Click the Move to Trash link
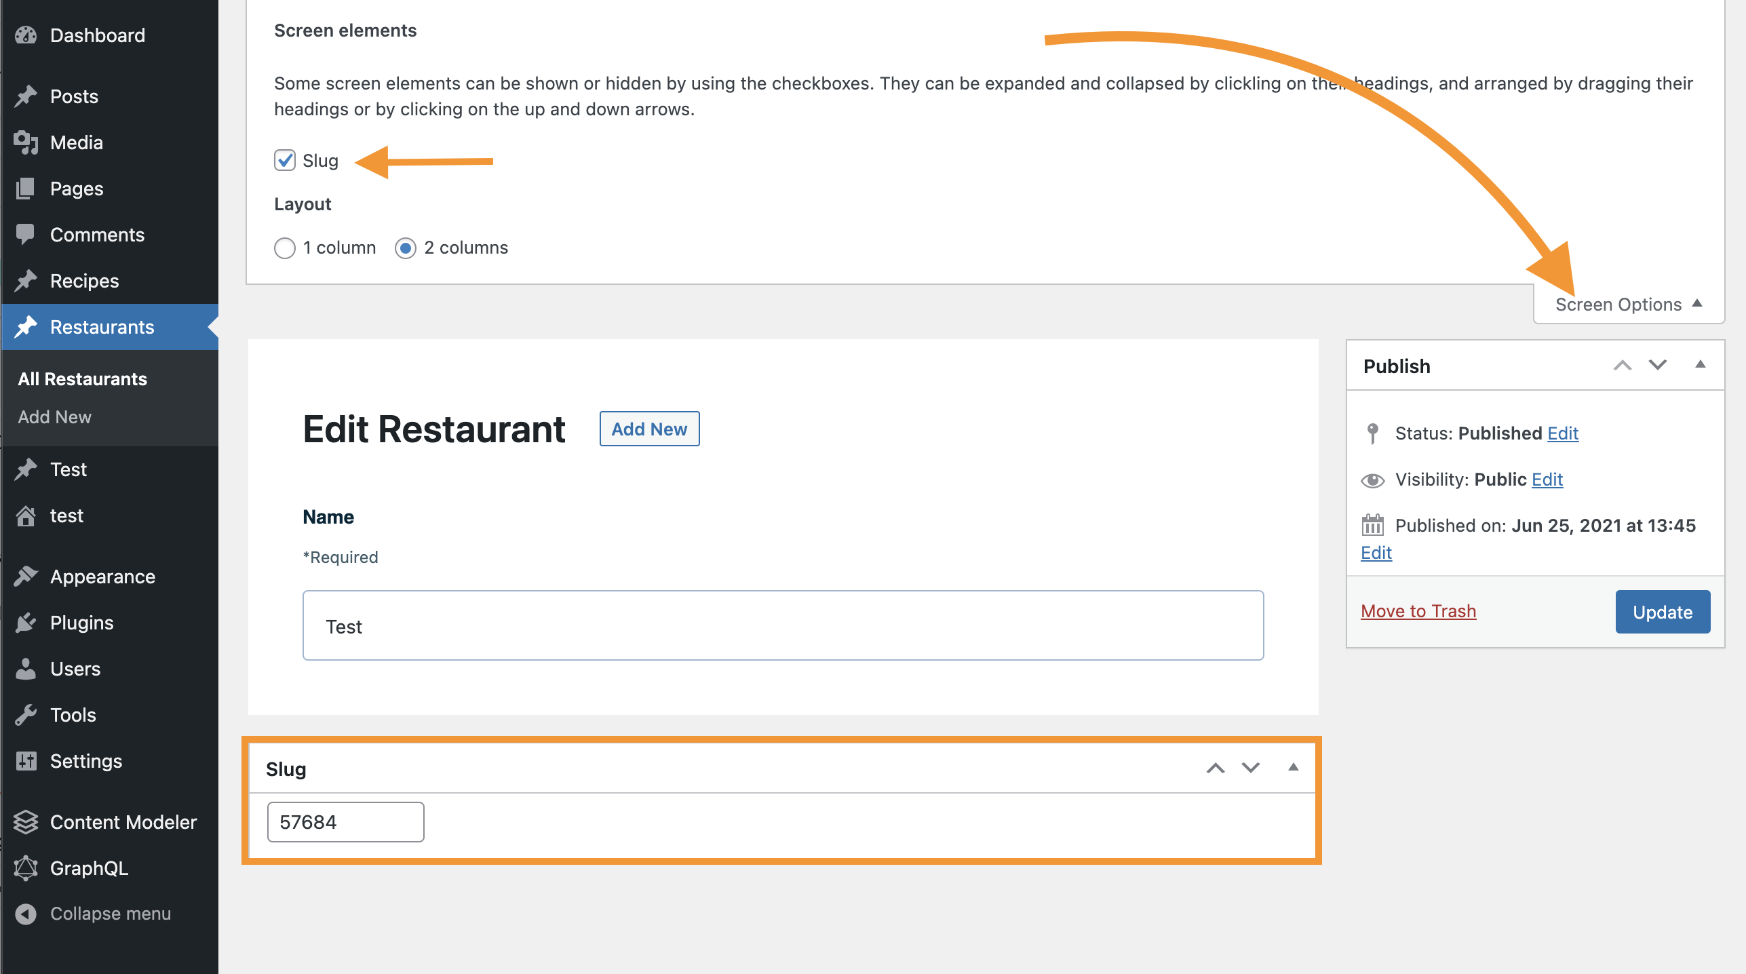 pyautogui.click(x=1418, y=611)
